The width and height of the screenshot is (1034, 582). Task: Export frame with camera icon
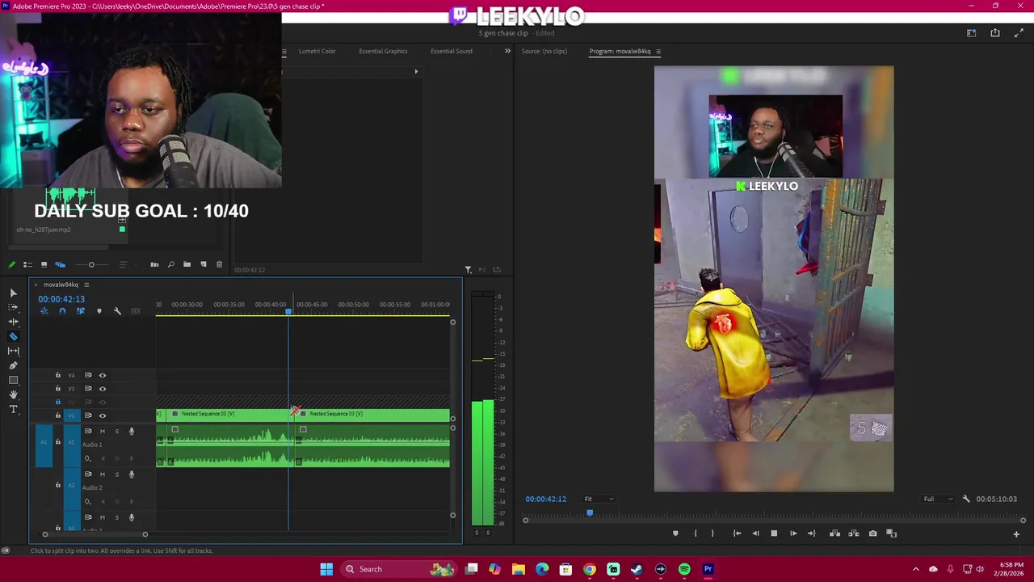pyautogui.click(x=872, y=533)
